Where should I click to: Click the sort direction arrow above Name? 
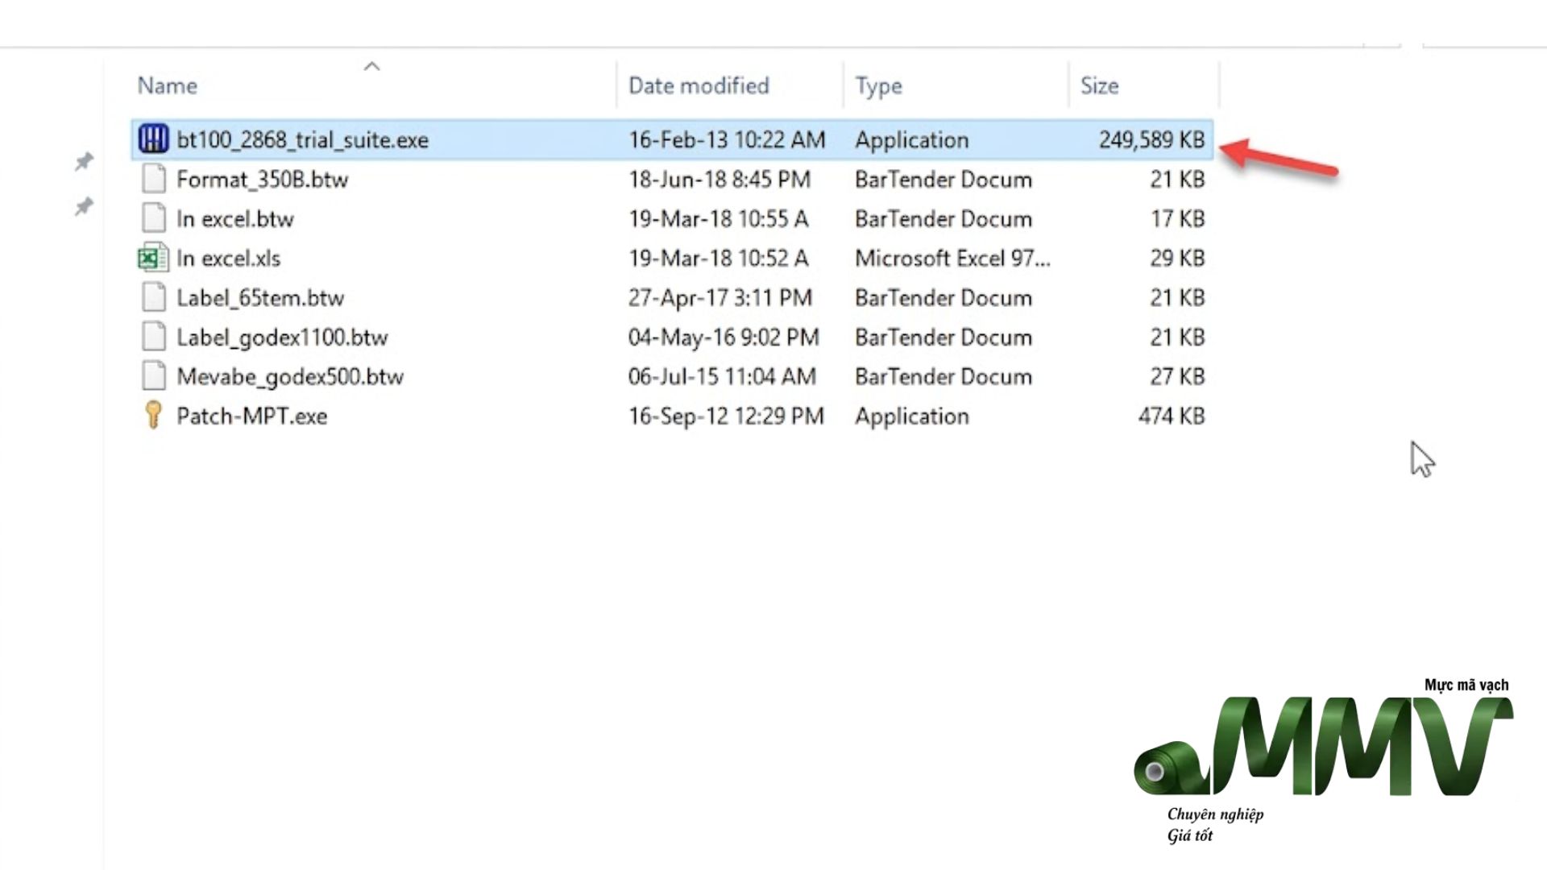371,66
